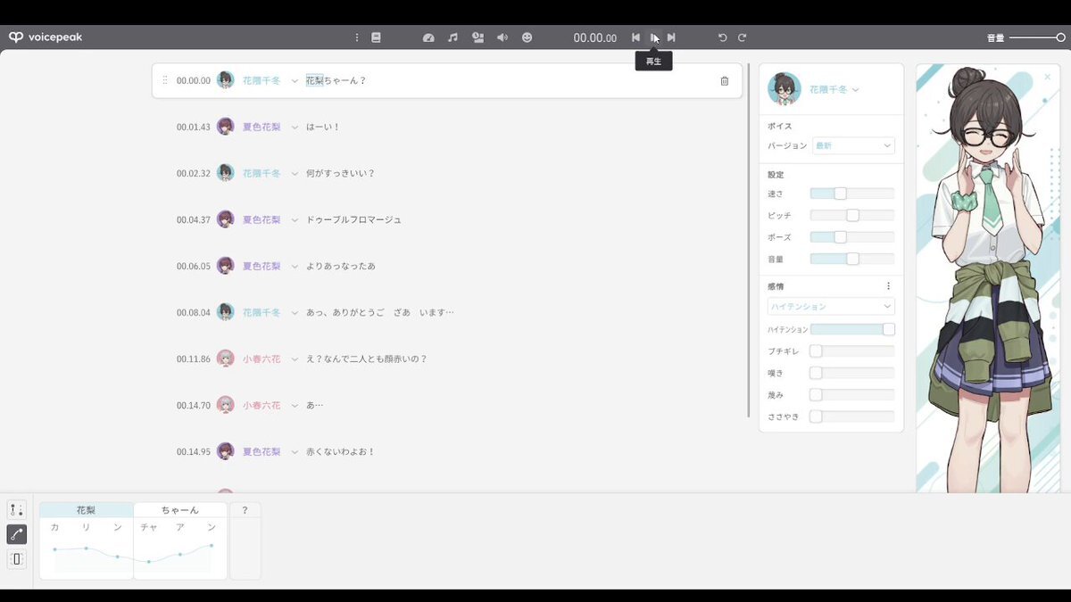Open the dictionary book icon
Screen dimensions: 1071x602
(x=376, y=37)
